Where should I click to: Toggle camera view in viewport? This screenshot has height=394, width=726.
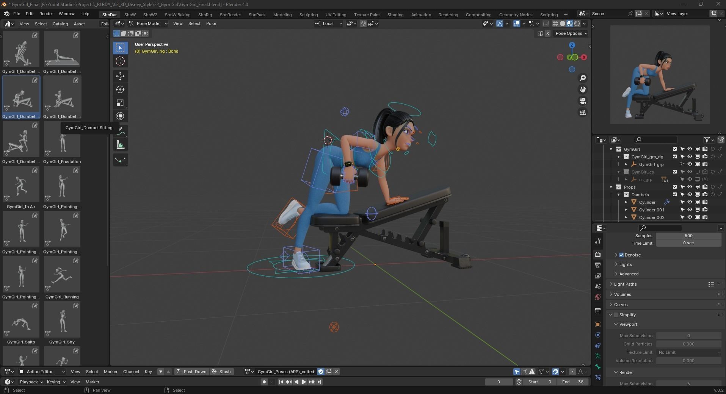[583, 101]
